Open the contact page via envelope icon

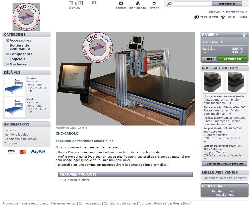(121, 4)
